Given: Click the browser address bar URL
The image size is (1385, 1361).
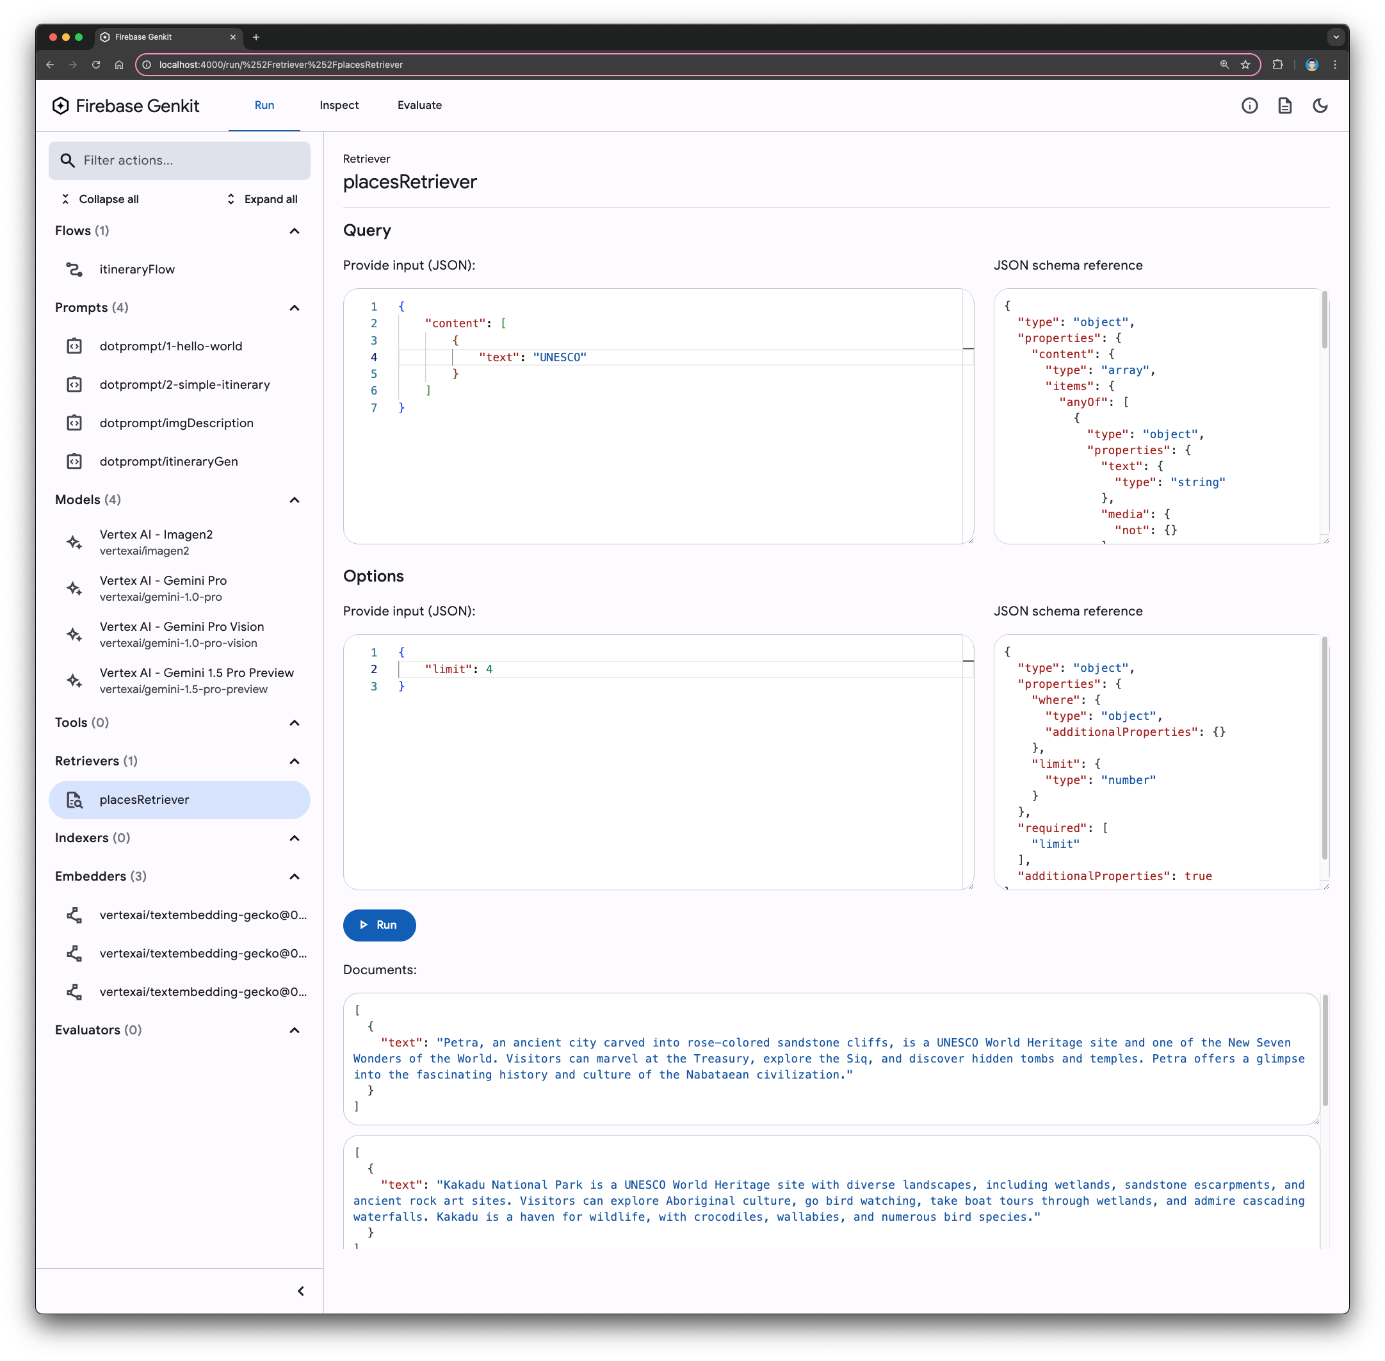Looking at the screenshot, I should pyautogui.click(x=281, y=64).
